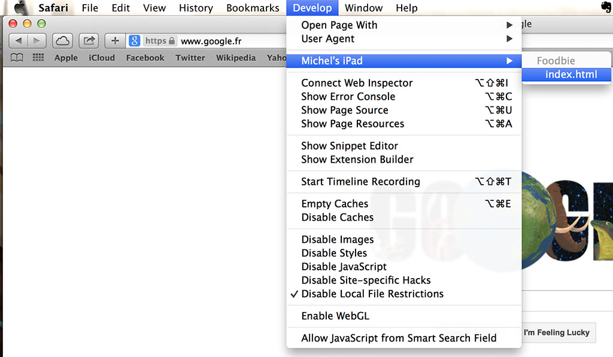Open the Wikipedia bookmark link
Viewport: 613px width, 357px height.
236,58
